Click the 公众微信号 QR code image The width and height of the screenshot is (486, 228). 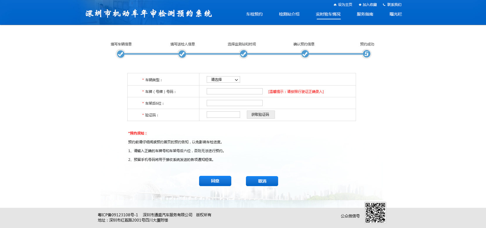pyautogui.click(x=375, y=213)
